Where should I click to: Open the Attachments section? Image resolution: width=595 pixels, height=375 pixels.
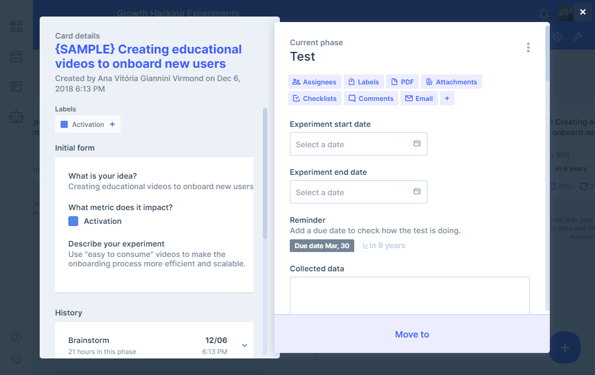pyautogui.click(x=451, y=82)
